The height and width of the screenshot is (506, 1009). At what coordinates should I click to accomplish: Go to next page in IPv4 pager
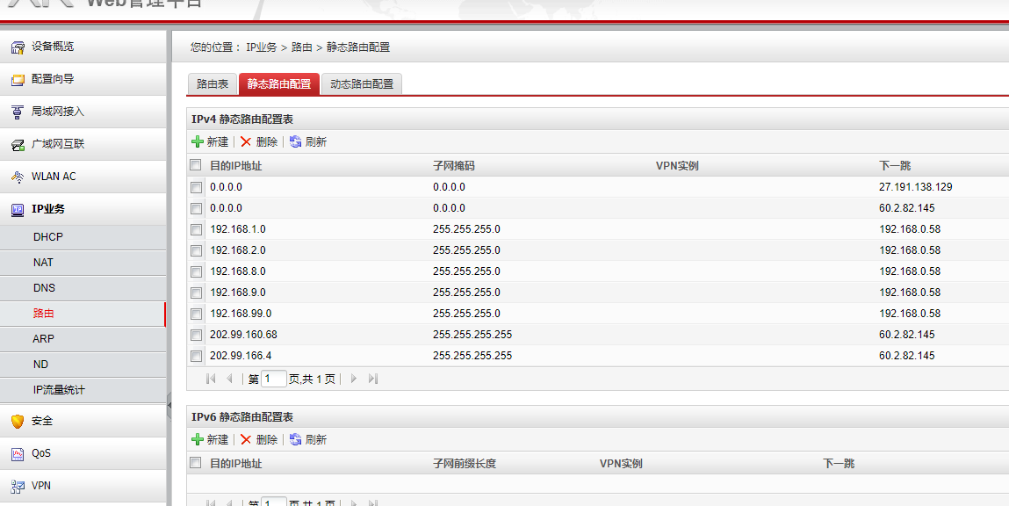click(x=354, y=379)
